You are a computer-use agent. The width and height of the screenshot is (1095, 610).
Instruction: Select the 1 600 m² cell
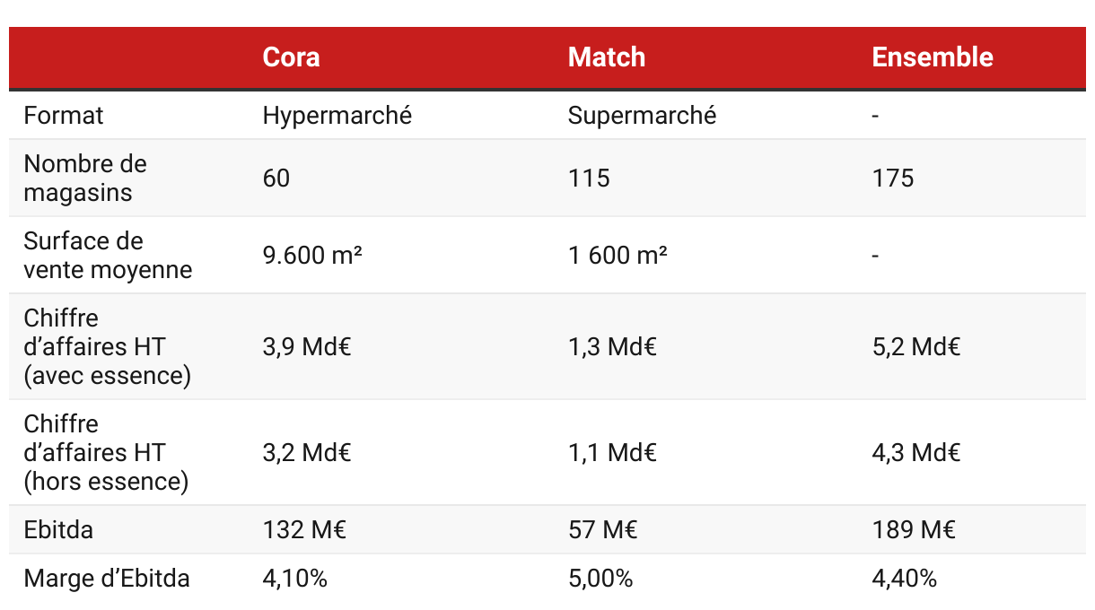pos(618,256)
